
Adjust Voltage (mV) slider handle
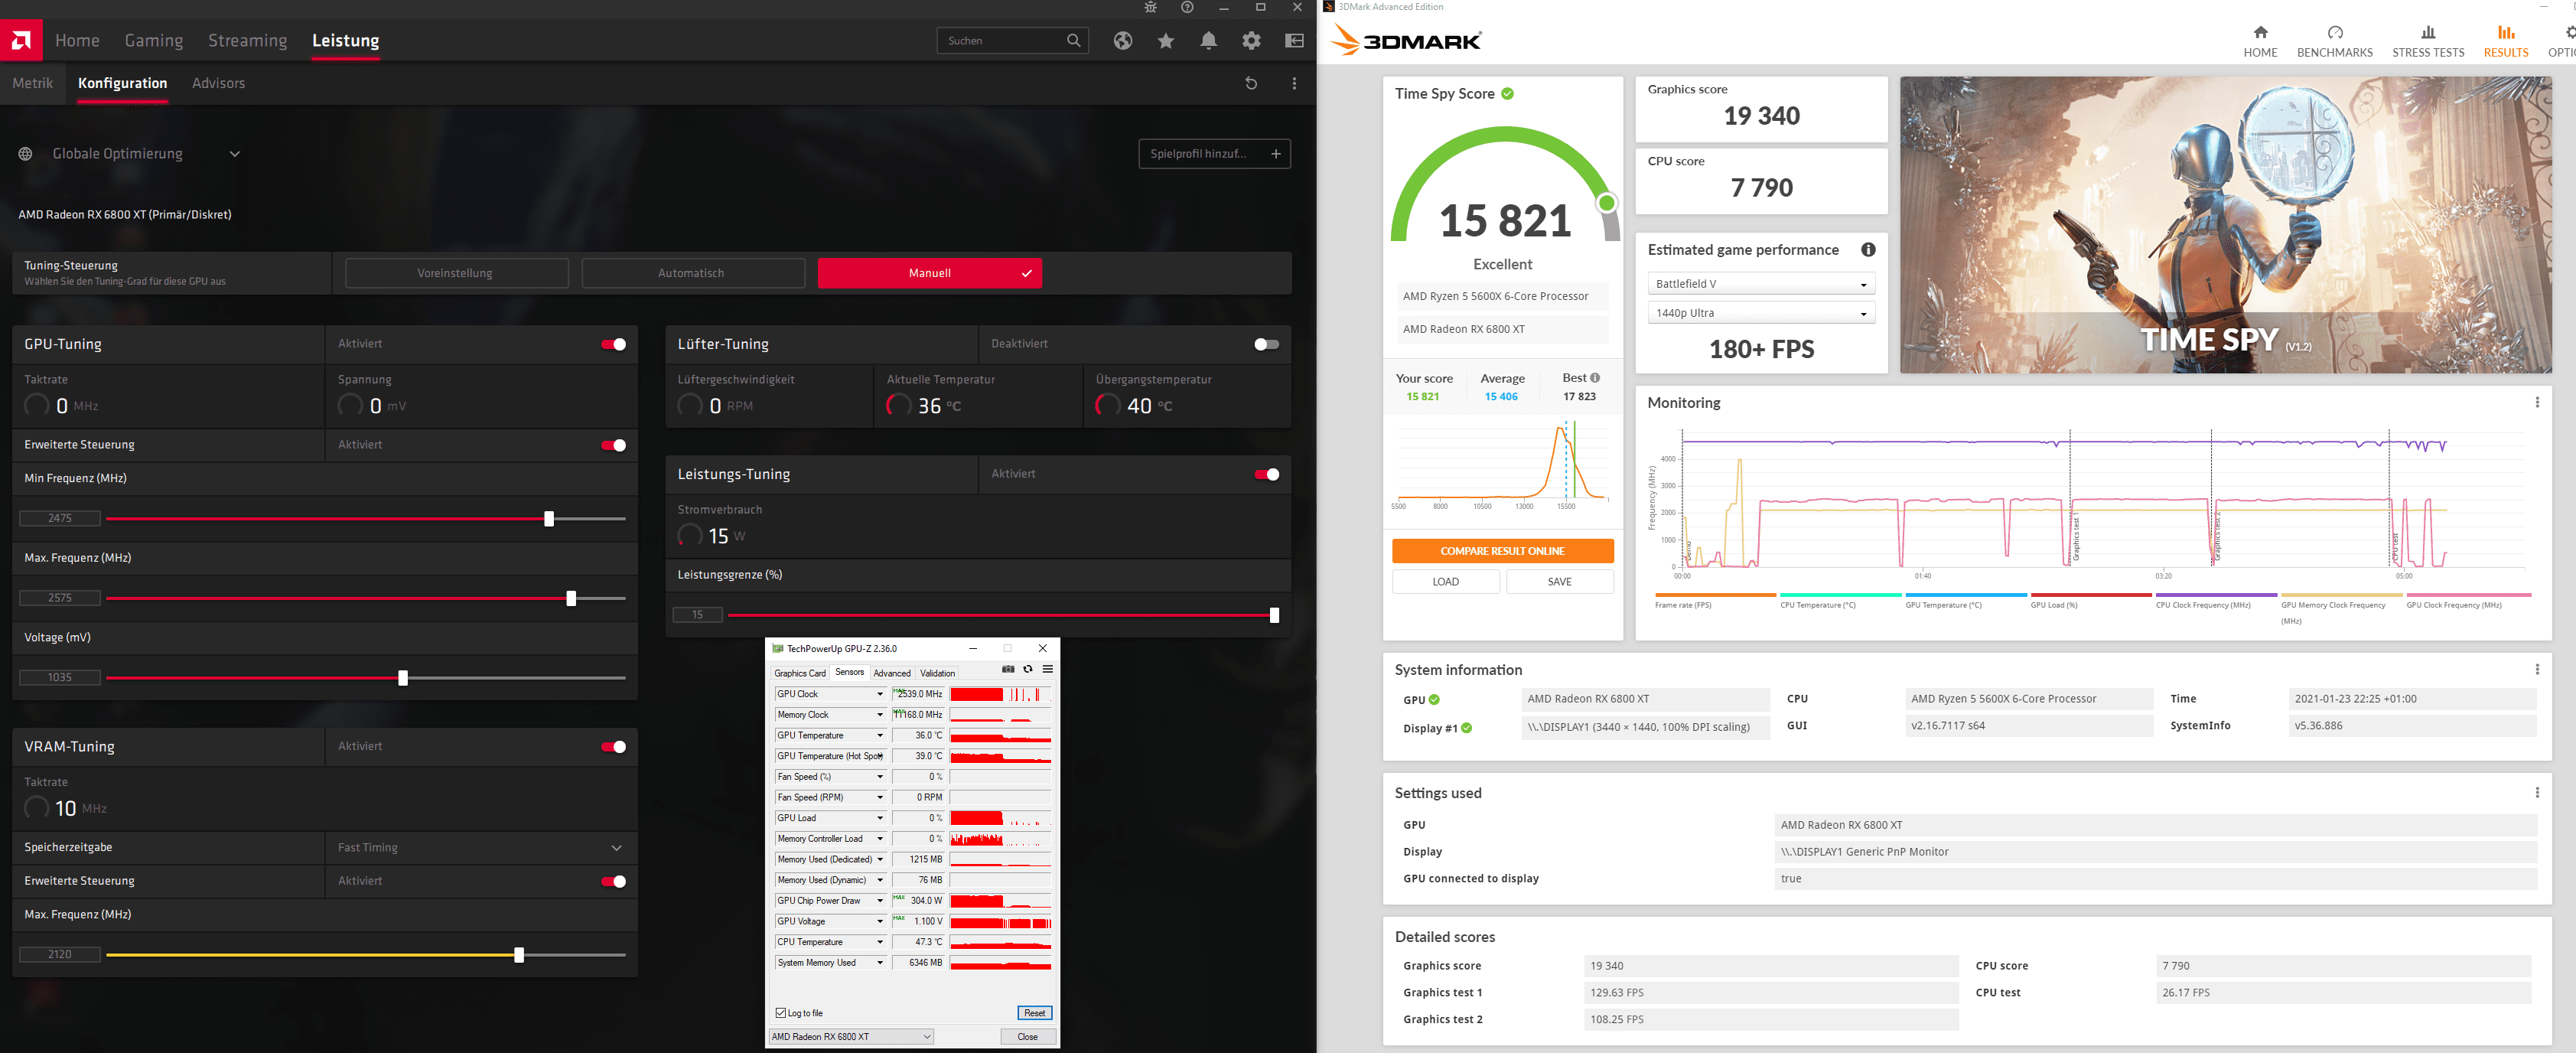point(403,678)
